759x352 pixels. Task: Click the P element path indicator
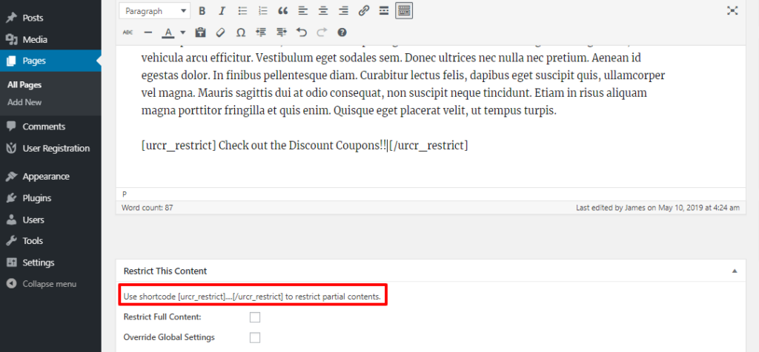pyautogui.click(x=125, y=194)
